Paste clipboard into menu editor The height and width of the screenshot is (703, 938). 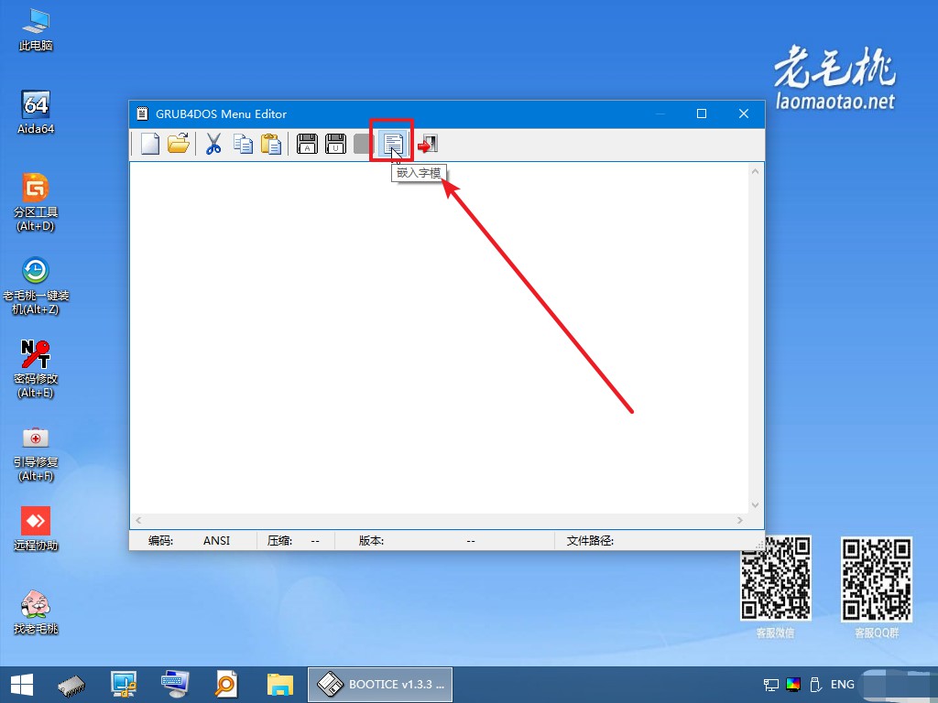(271, 144)
